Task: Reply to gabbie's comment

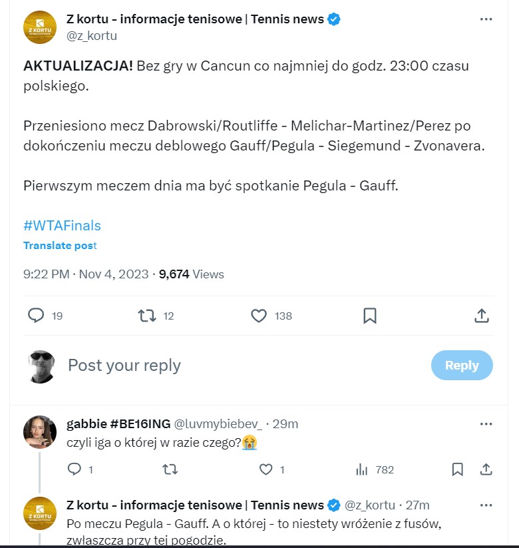Action: 75,469
